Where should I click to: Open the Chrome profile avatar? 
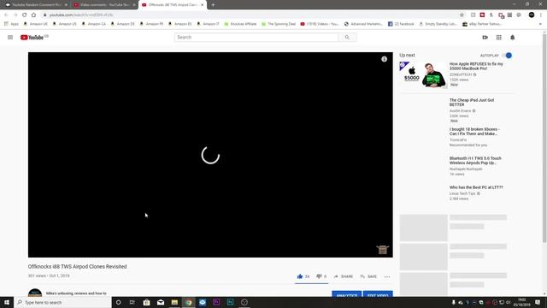[x=532, y=15]
